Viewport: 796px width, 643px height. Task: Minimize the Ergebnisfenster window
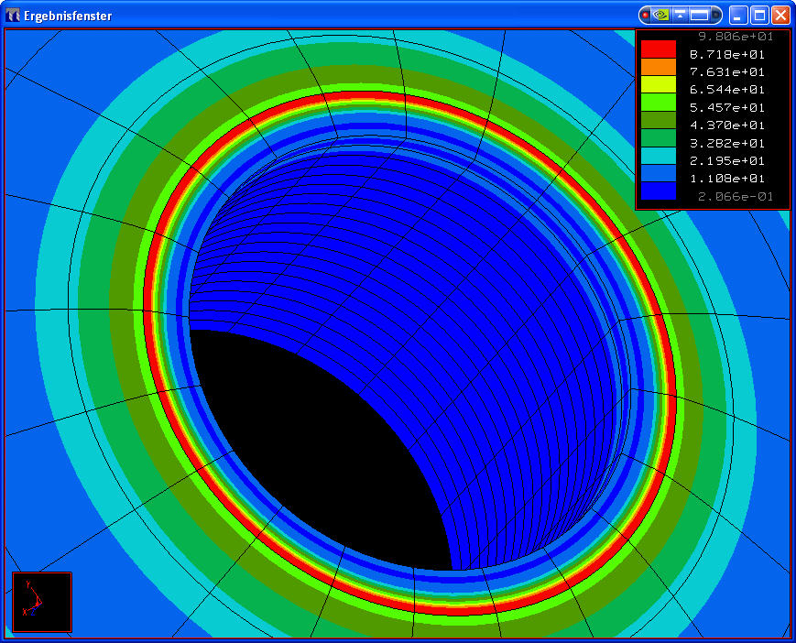738,16
